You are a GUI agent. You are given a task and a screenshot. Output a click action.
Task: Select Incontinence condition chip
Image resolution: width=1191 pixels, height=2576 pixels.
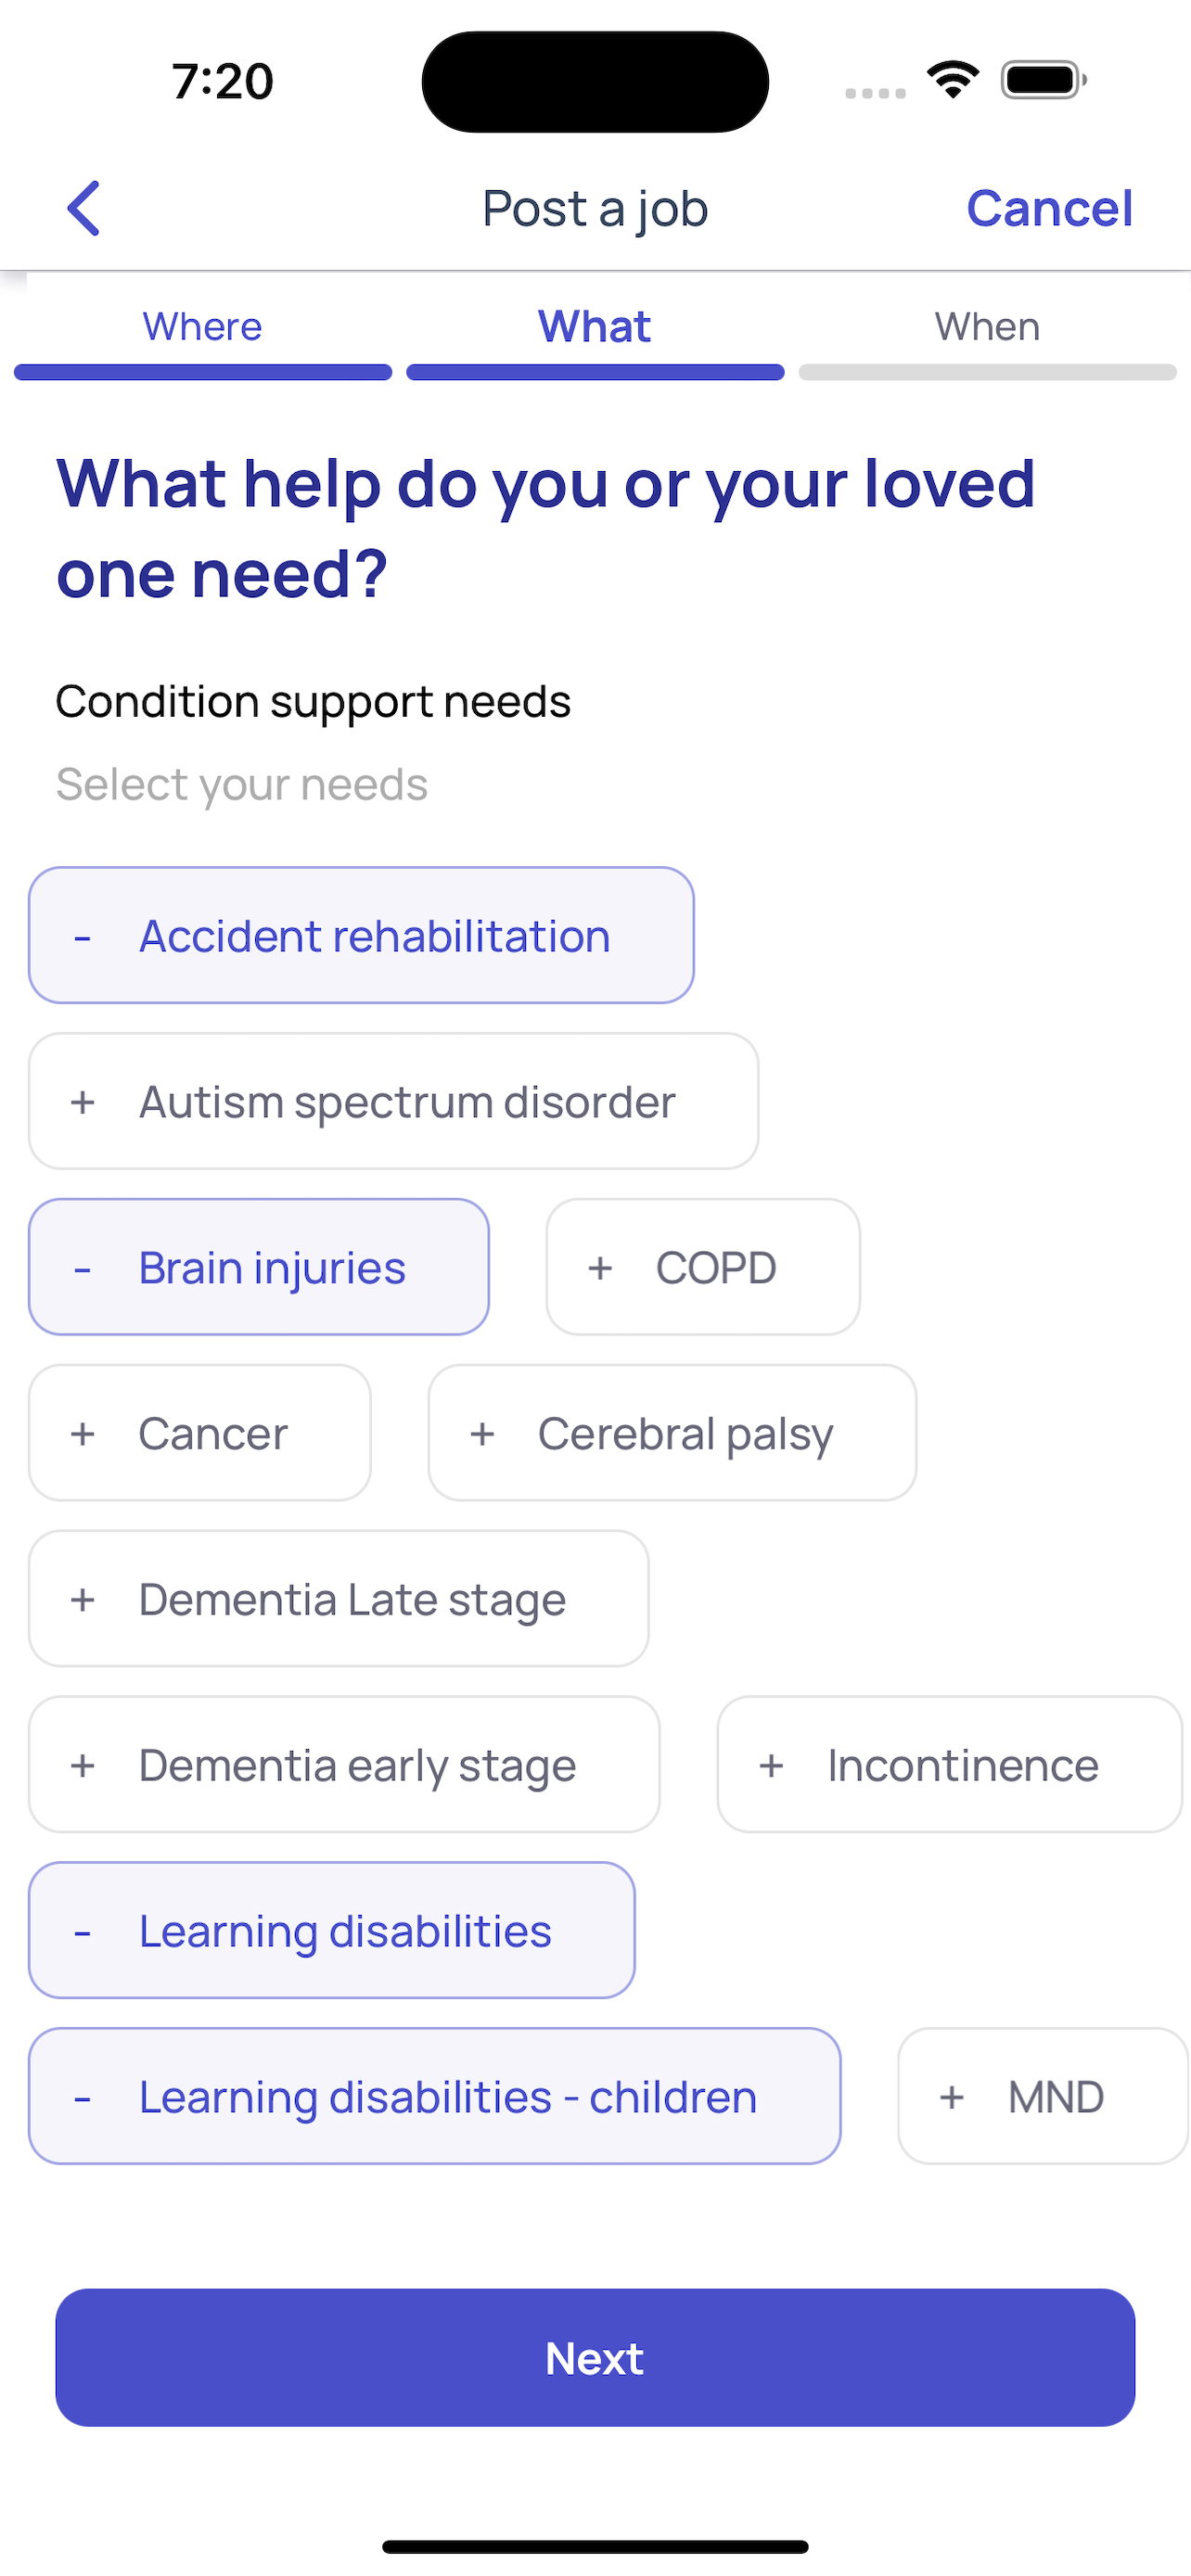pyautogui.click(x=950, y=1764)
